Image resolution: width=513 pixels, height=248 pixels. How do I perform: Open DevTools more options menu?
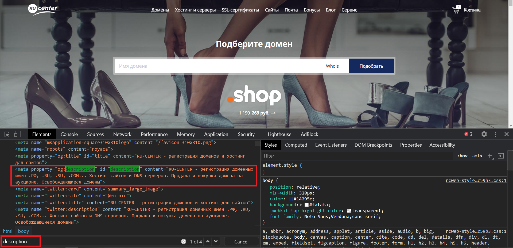click(x=495, y=134)
